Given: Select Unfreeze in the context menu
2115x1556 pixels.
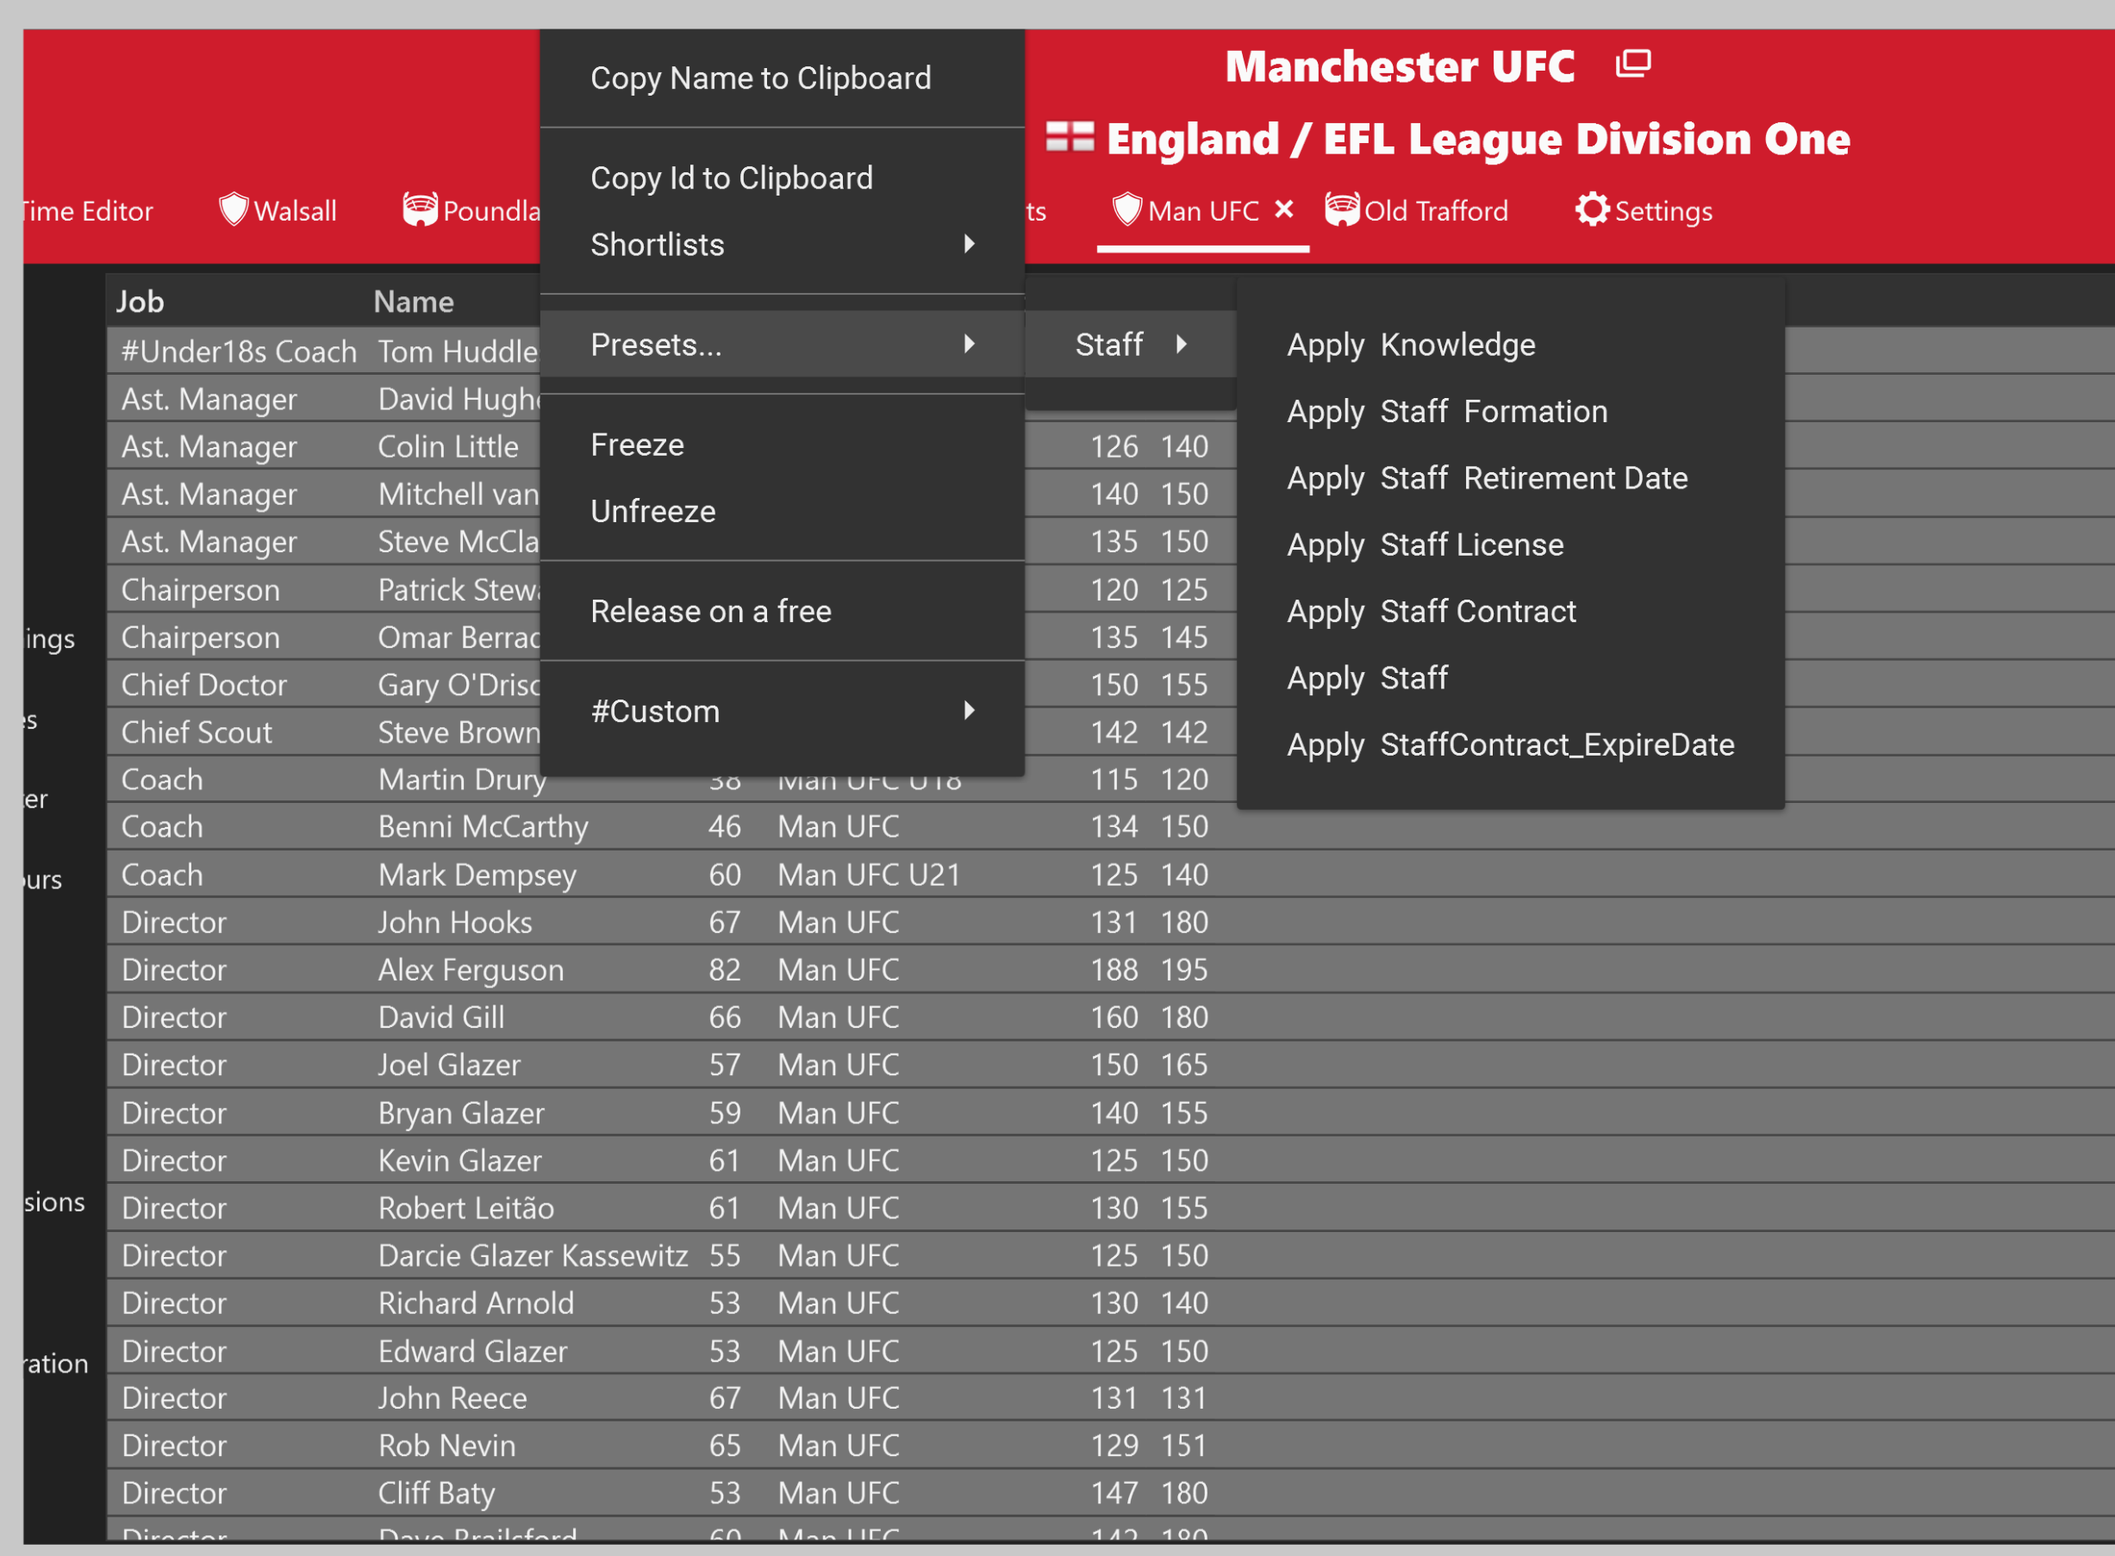Looking at the screenshot, I should click(x=782, y=512).
